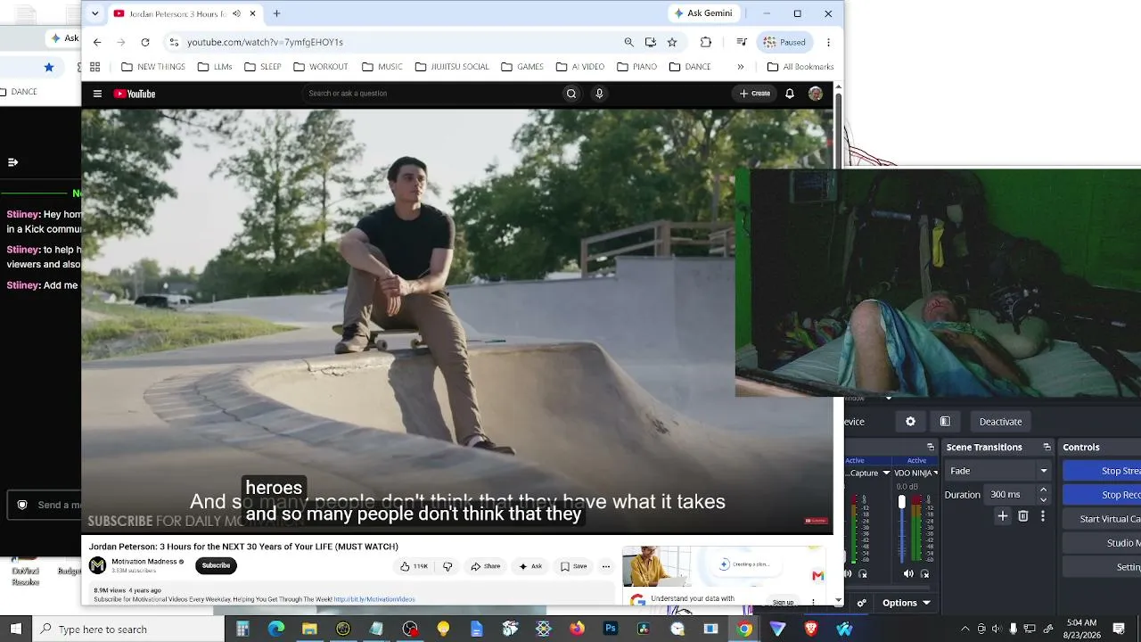Open the OBS filters icon beside Deactivate

click(x=945, y=422)
